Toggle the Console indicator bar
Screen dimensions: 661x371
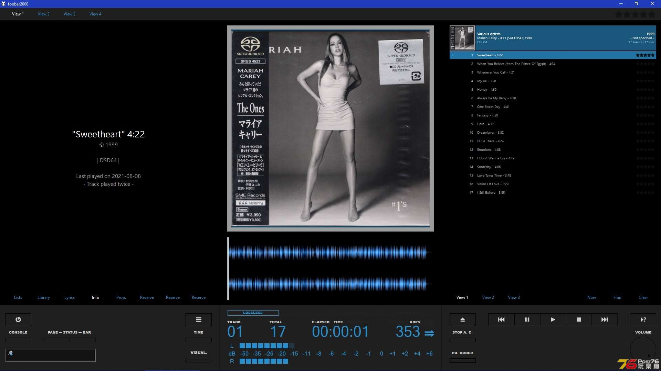tap(18, 340)
